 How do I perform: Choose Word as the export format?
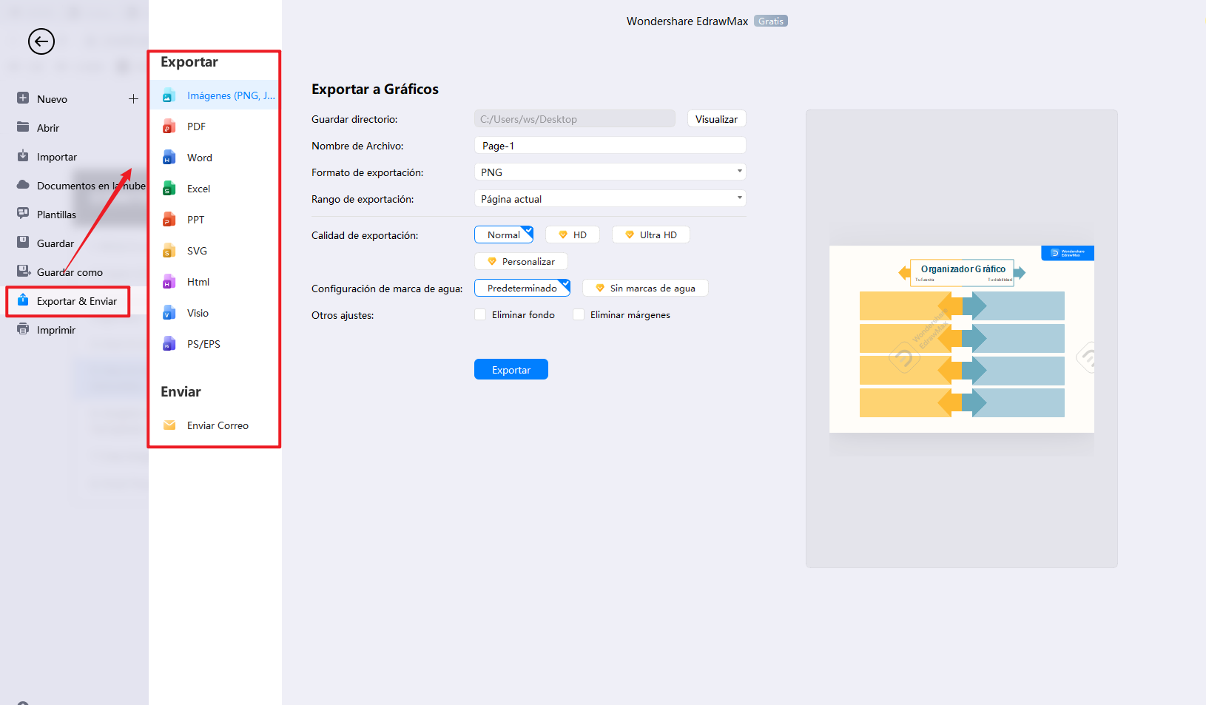(198, 157)
